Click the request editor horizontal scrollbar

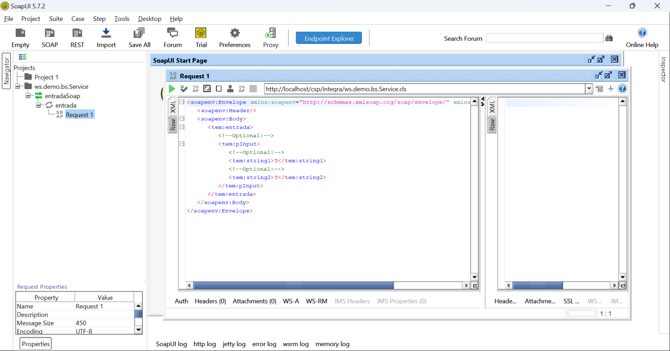tap(293, 285)
